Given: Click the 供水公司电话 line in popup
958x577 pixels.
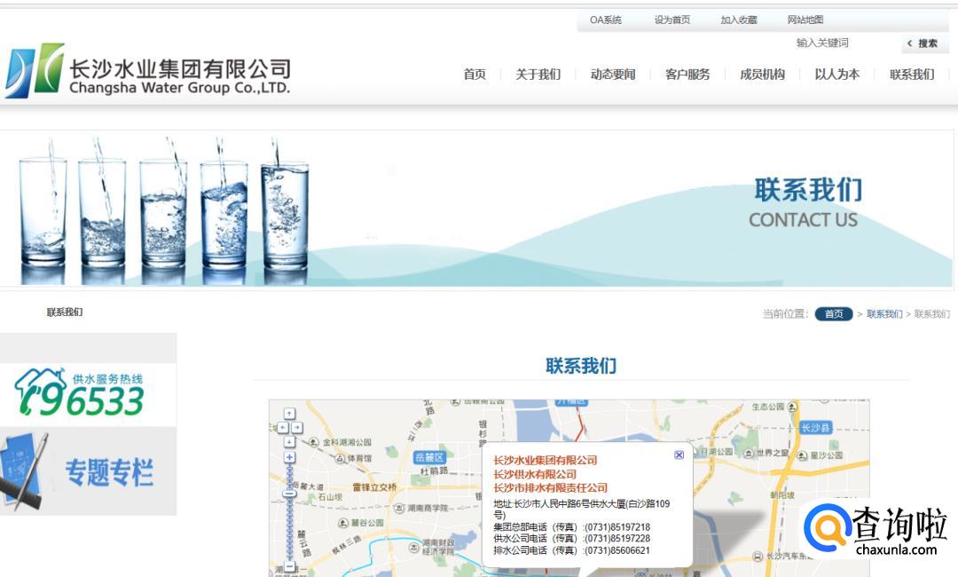Looking at the screenshot, I should tap(572, 539).
